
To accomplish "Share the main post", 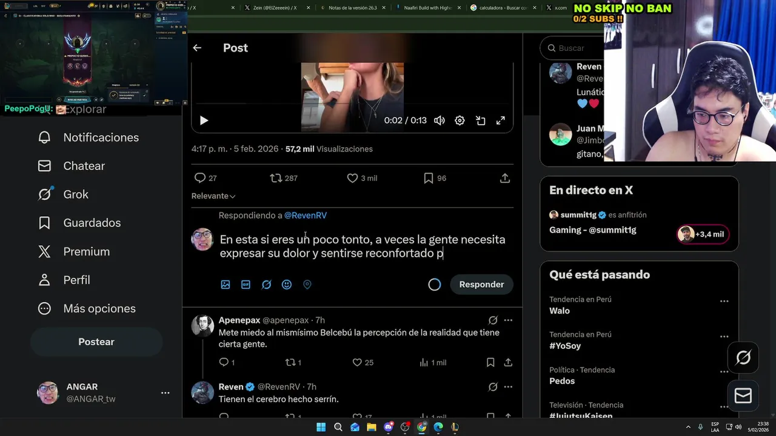I will 505,178.
